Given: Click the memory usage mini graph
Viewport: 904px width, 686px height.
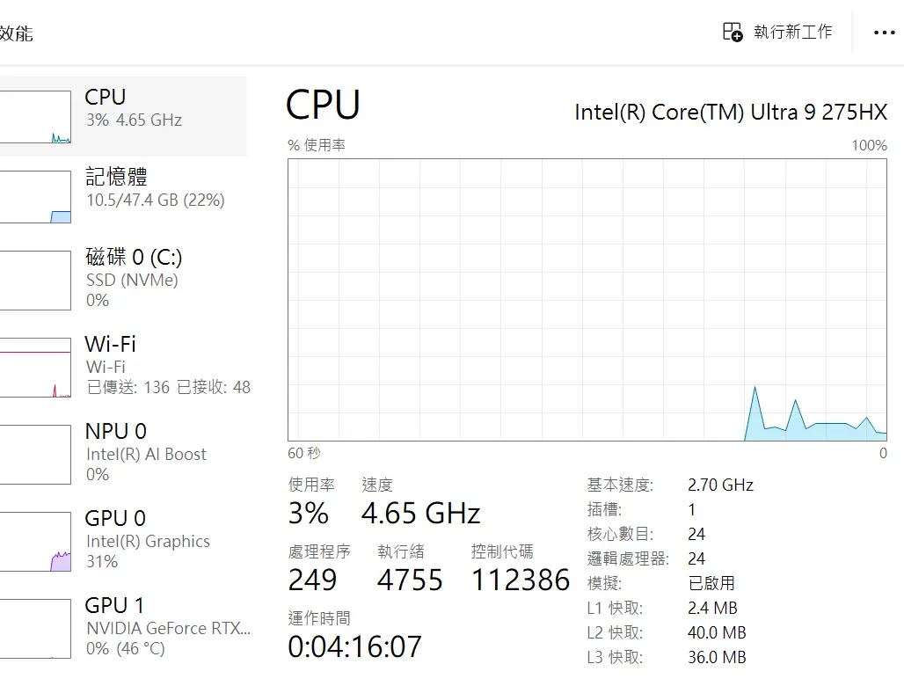Looking at the screenshot, I should [35, 197].
